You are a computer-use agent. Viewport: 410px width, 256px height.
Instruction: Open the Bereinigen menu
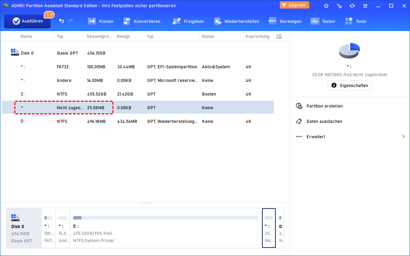pos(285,21)
